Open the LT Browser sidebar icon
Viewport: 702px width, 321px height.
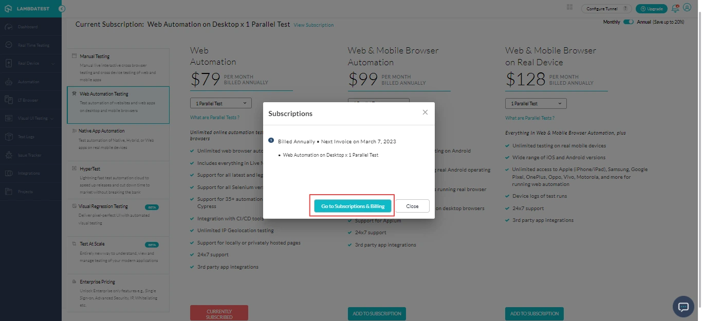pos(9,100)
